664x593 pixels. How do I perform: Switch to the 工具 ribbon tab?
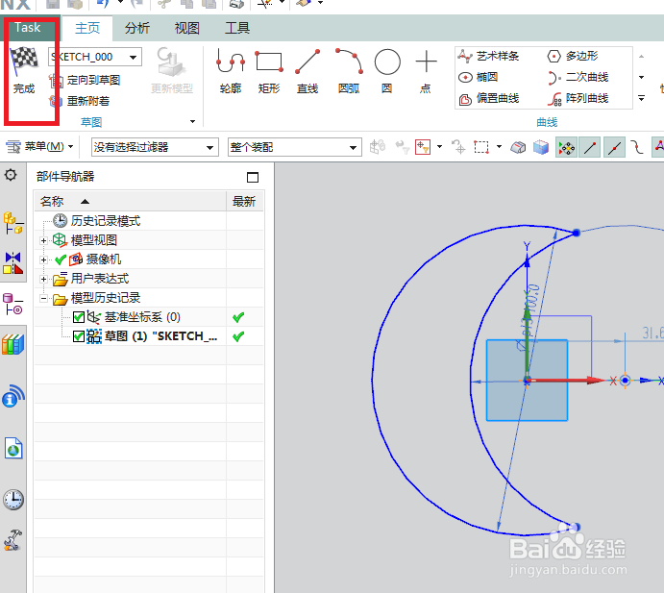237,28
